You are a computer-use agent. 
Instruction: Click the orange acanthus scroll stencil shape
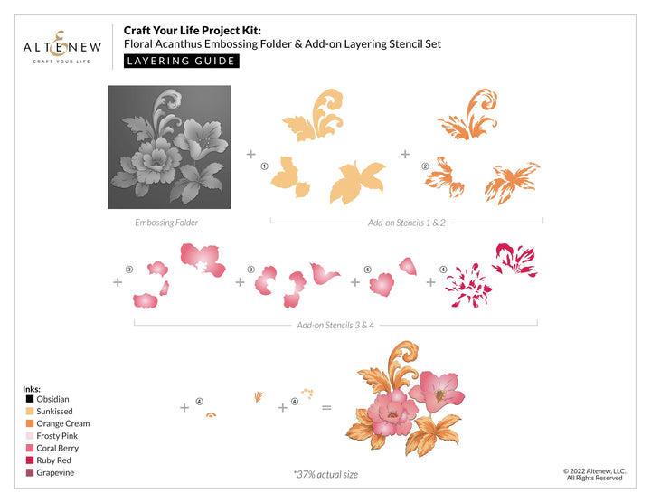467,112
